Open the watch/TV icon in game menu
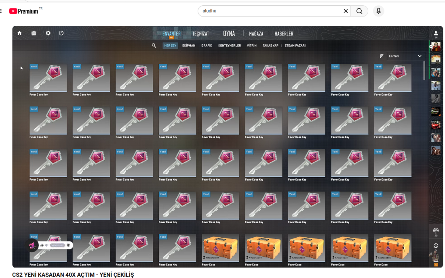This screenshot has width=445, height=278. [x=34, y=33]
